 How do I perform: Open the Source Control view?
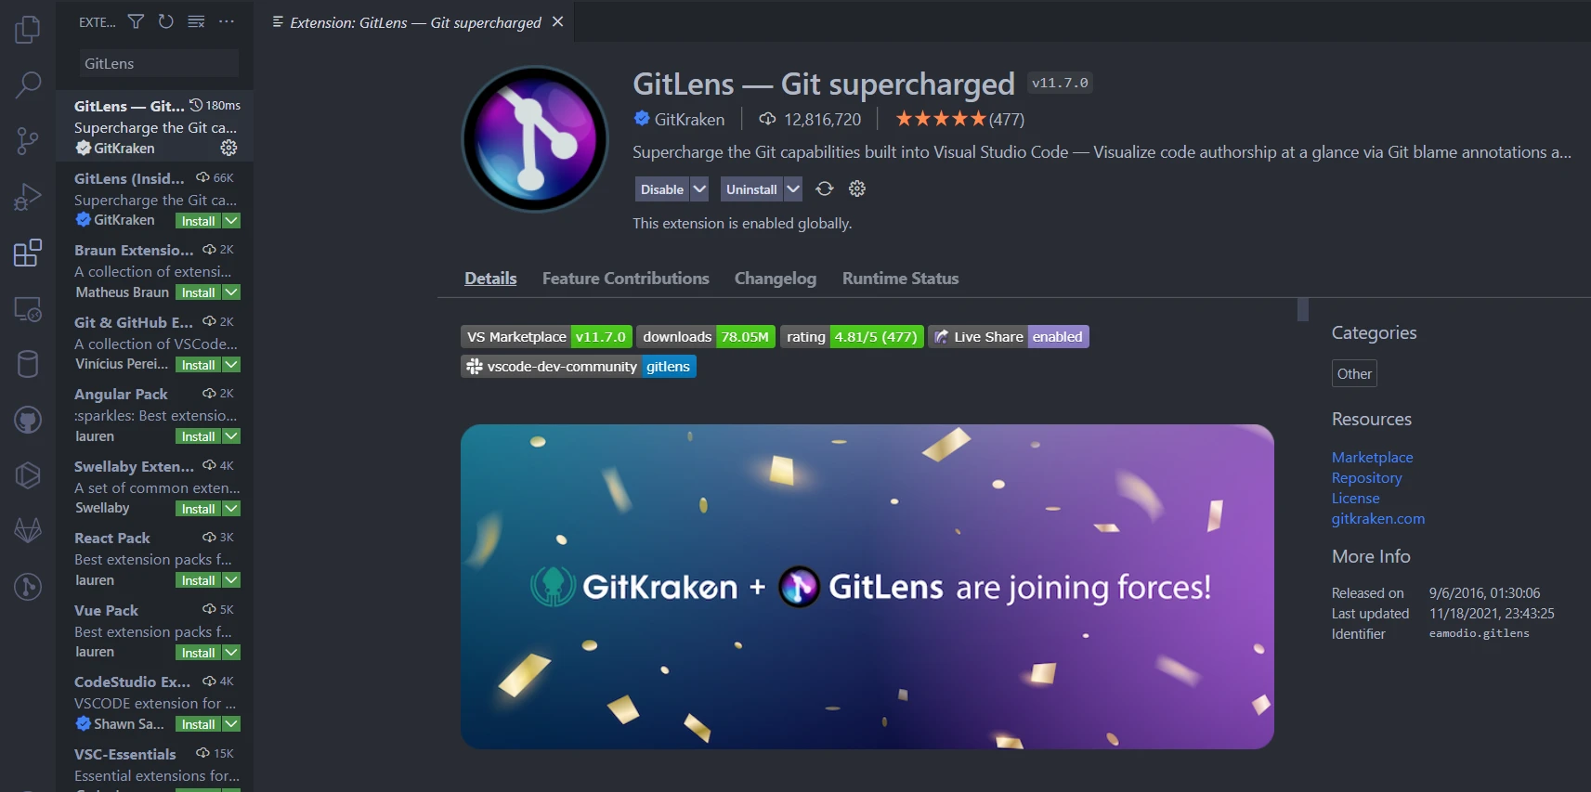tap(28, 141)
